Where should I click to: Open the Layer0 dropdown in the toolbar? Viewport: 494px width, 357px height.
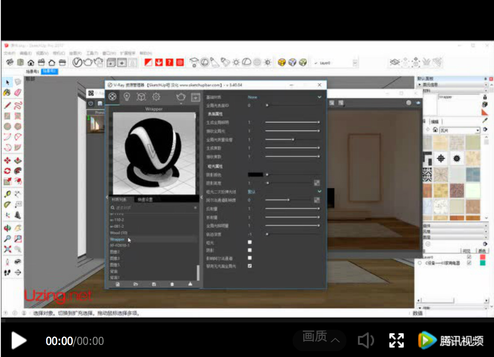[x=355, y=63]
